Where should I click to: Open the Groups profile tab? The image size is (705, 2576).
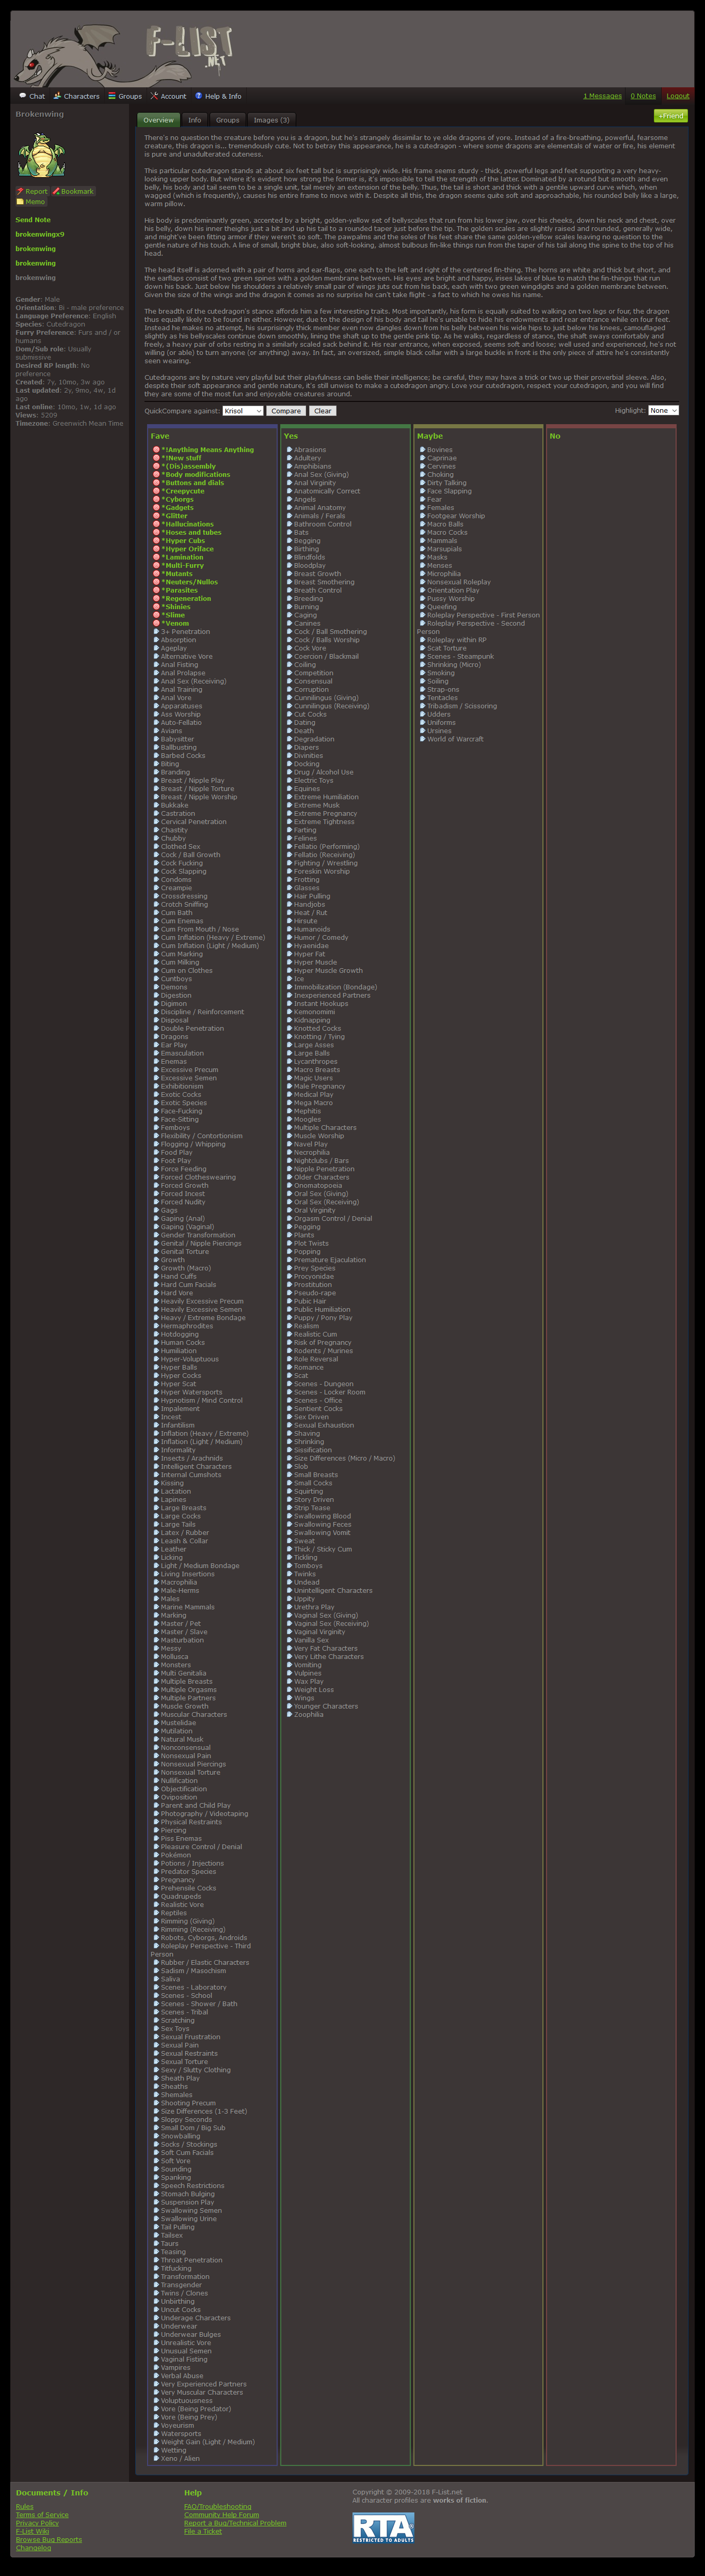tap(228, 120)
